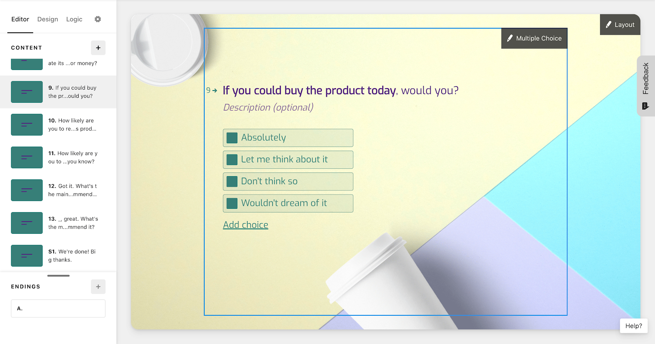Open the Multiple Choice type selector

pos(534,38)
